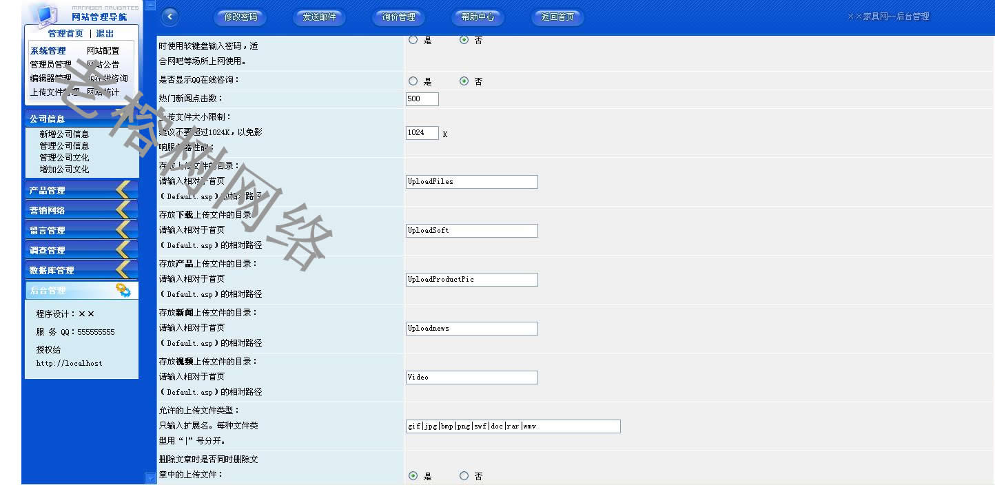The width and height of the screenshot is (995, 485).
Task: Open the 修改密码 top menu
Action: pyautogui.click(x=240, y=17)
